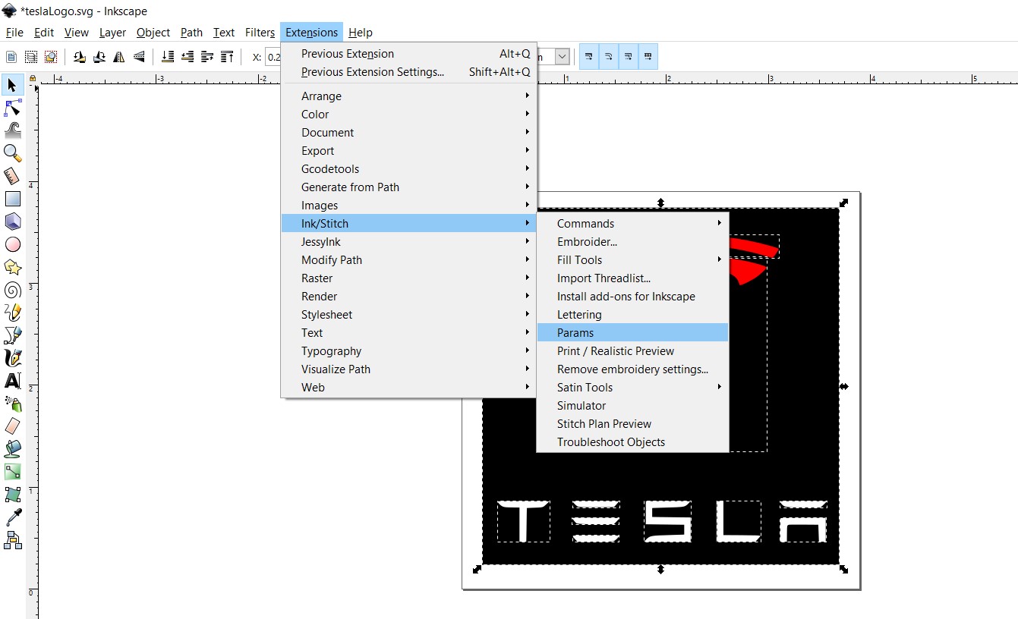This screenshot has width=1018, height=619.
Task: Select the Rectangle tool
Action: (x=12, y=199)
